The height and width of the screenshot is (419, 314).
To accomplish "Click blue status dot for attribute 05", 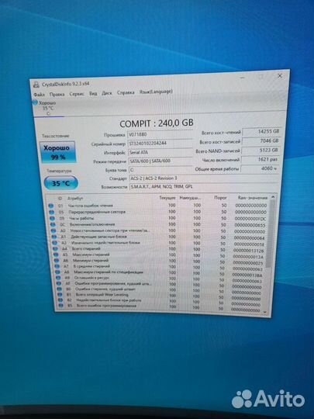I will click(x=51, y=212).
